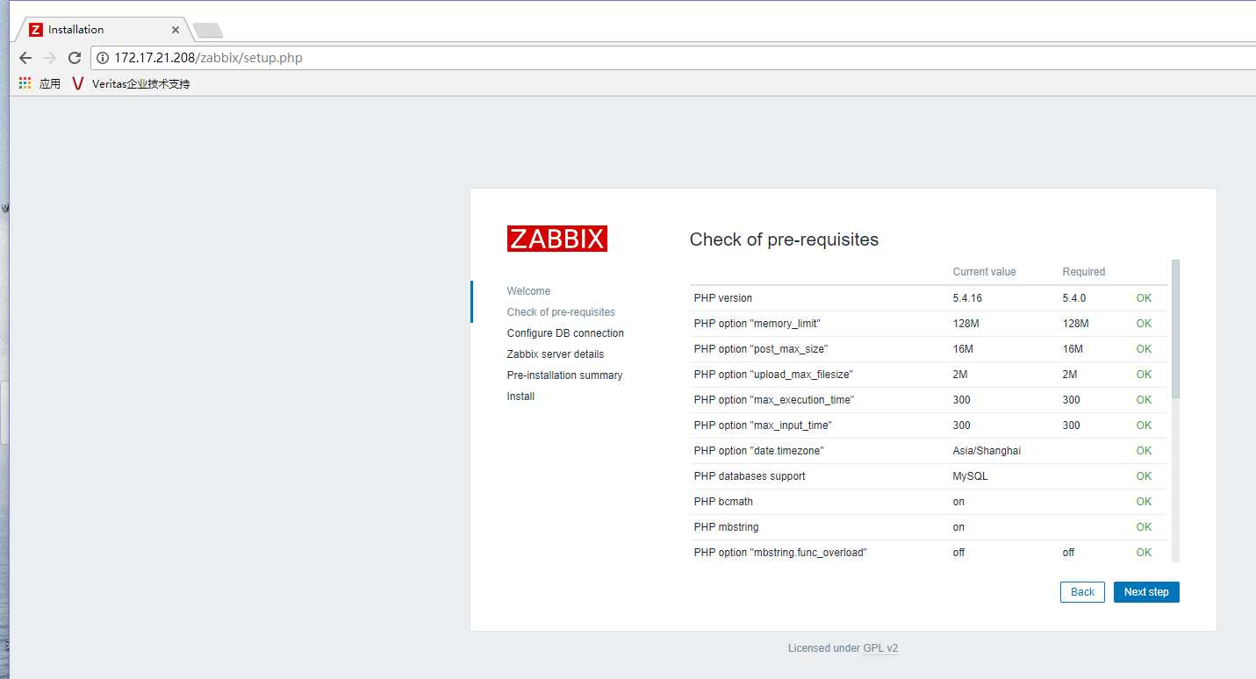Click the MySQL database support value
The image size is (1256, 679).
pos(970,476)
